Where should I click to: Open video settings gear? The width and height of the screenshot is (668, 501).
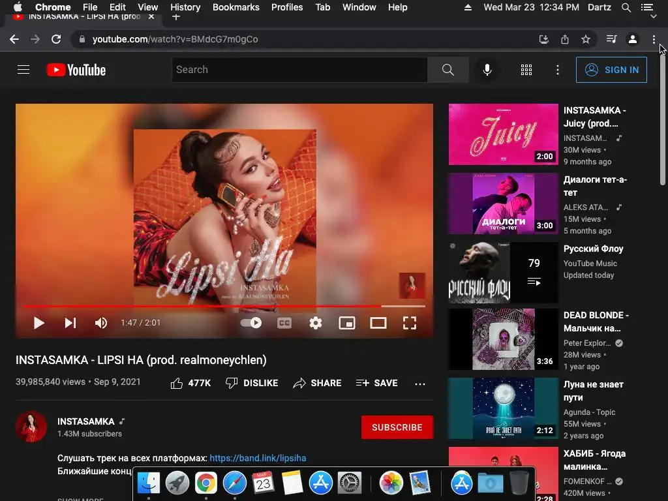pyautogui.click(x=316, y=323)
